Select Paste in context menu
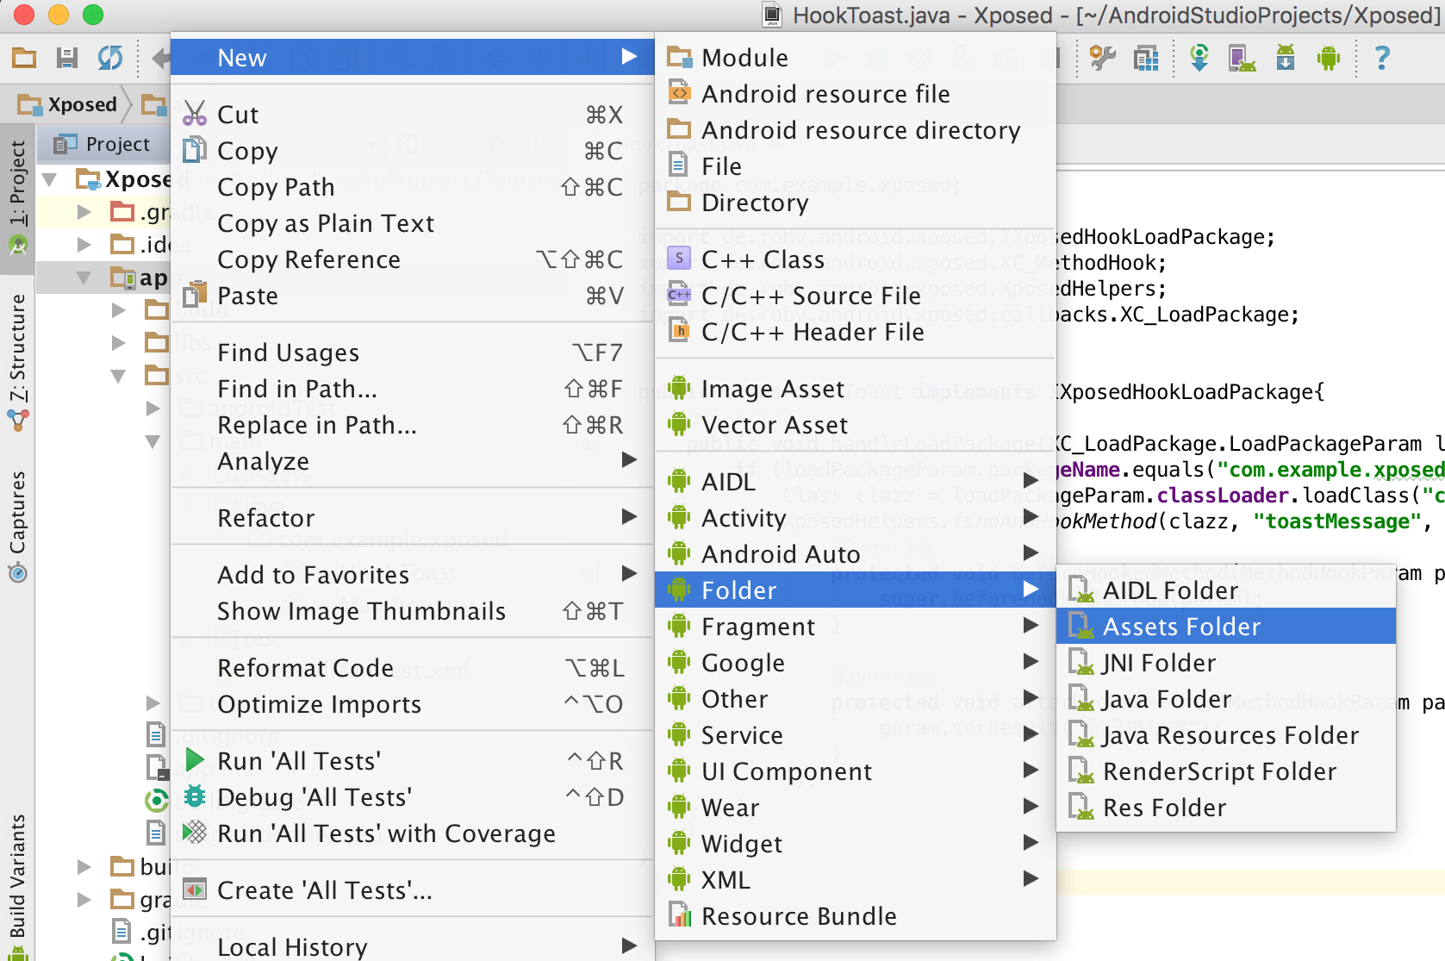The width and height of the screenshot is (1445, 961). pyautogui.click(x=412, y=296)
